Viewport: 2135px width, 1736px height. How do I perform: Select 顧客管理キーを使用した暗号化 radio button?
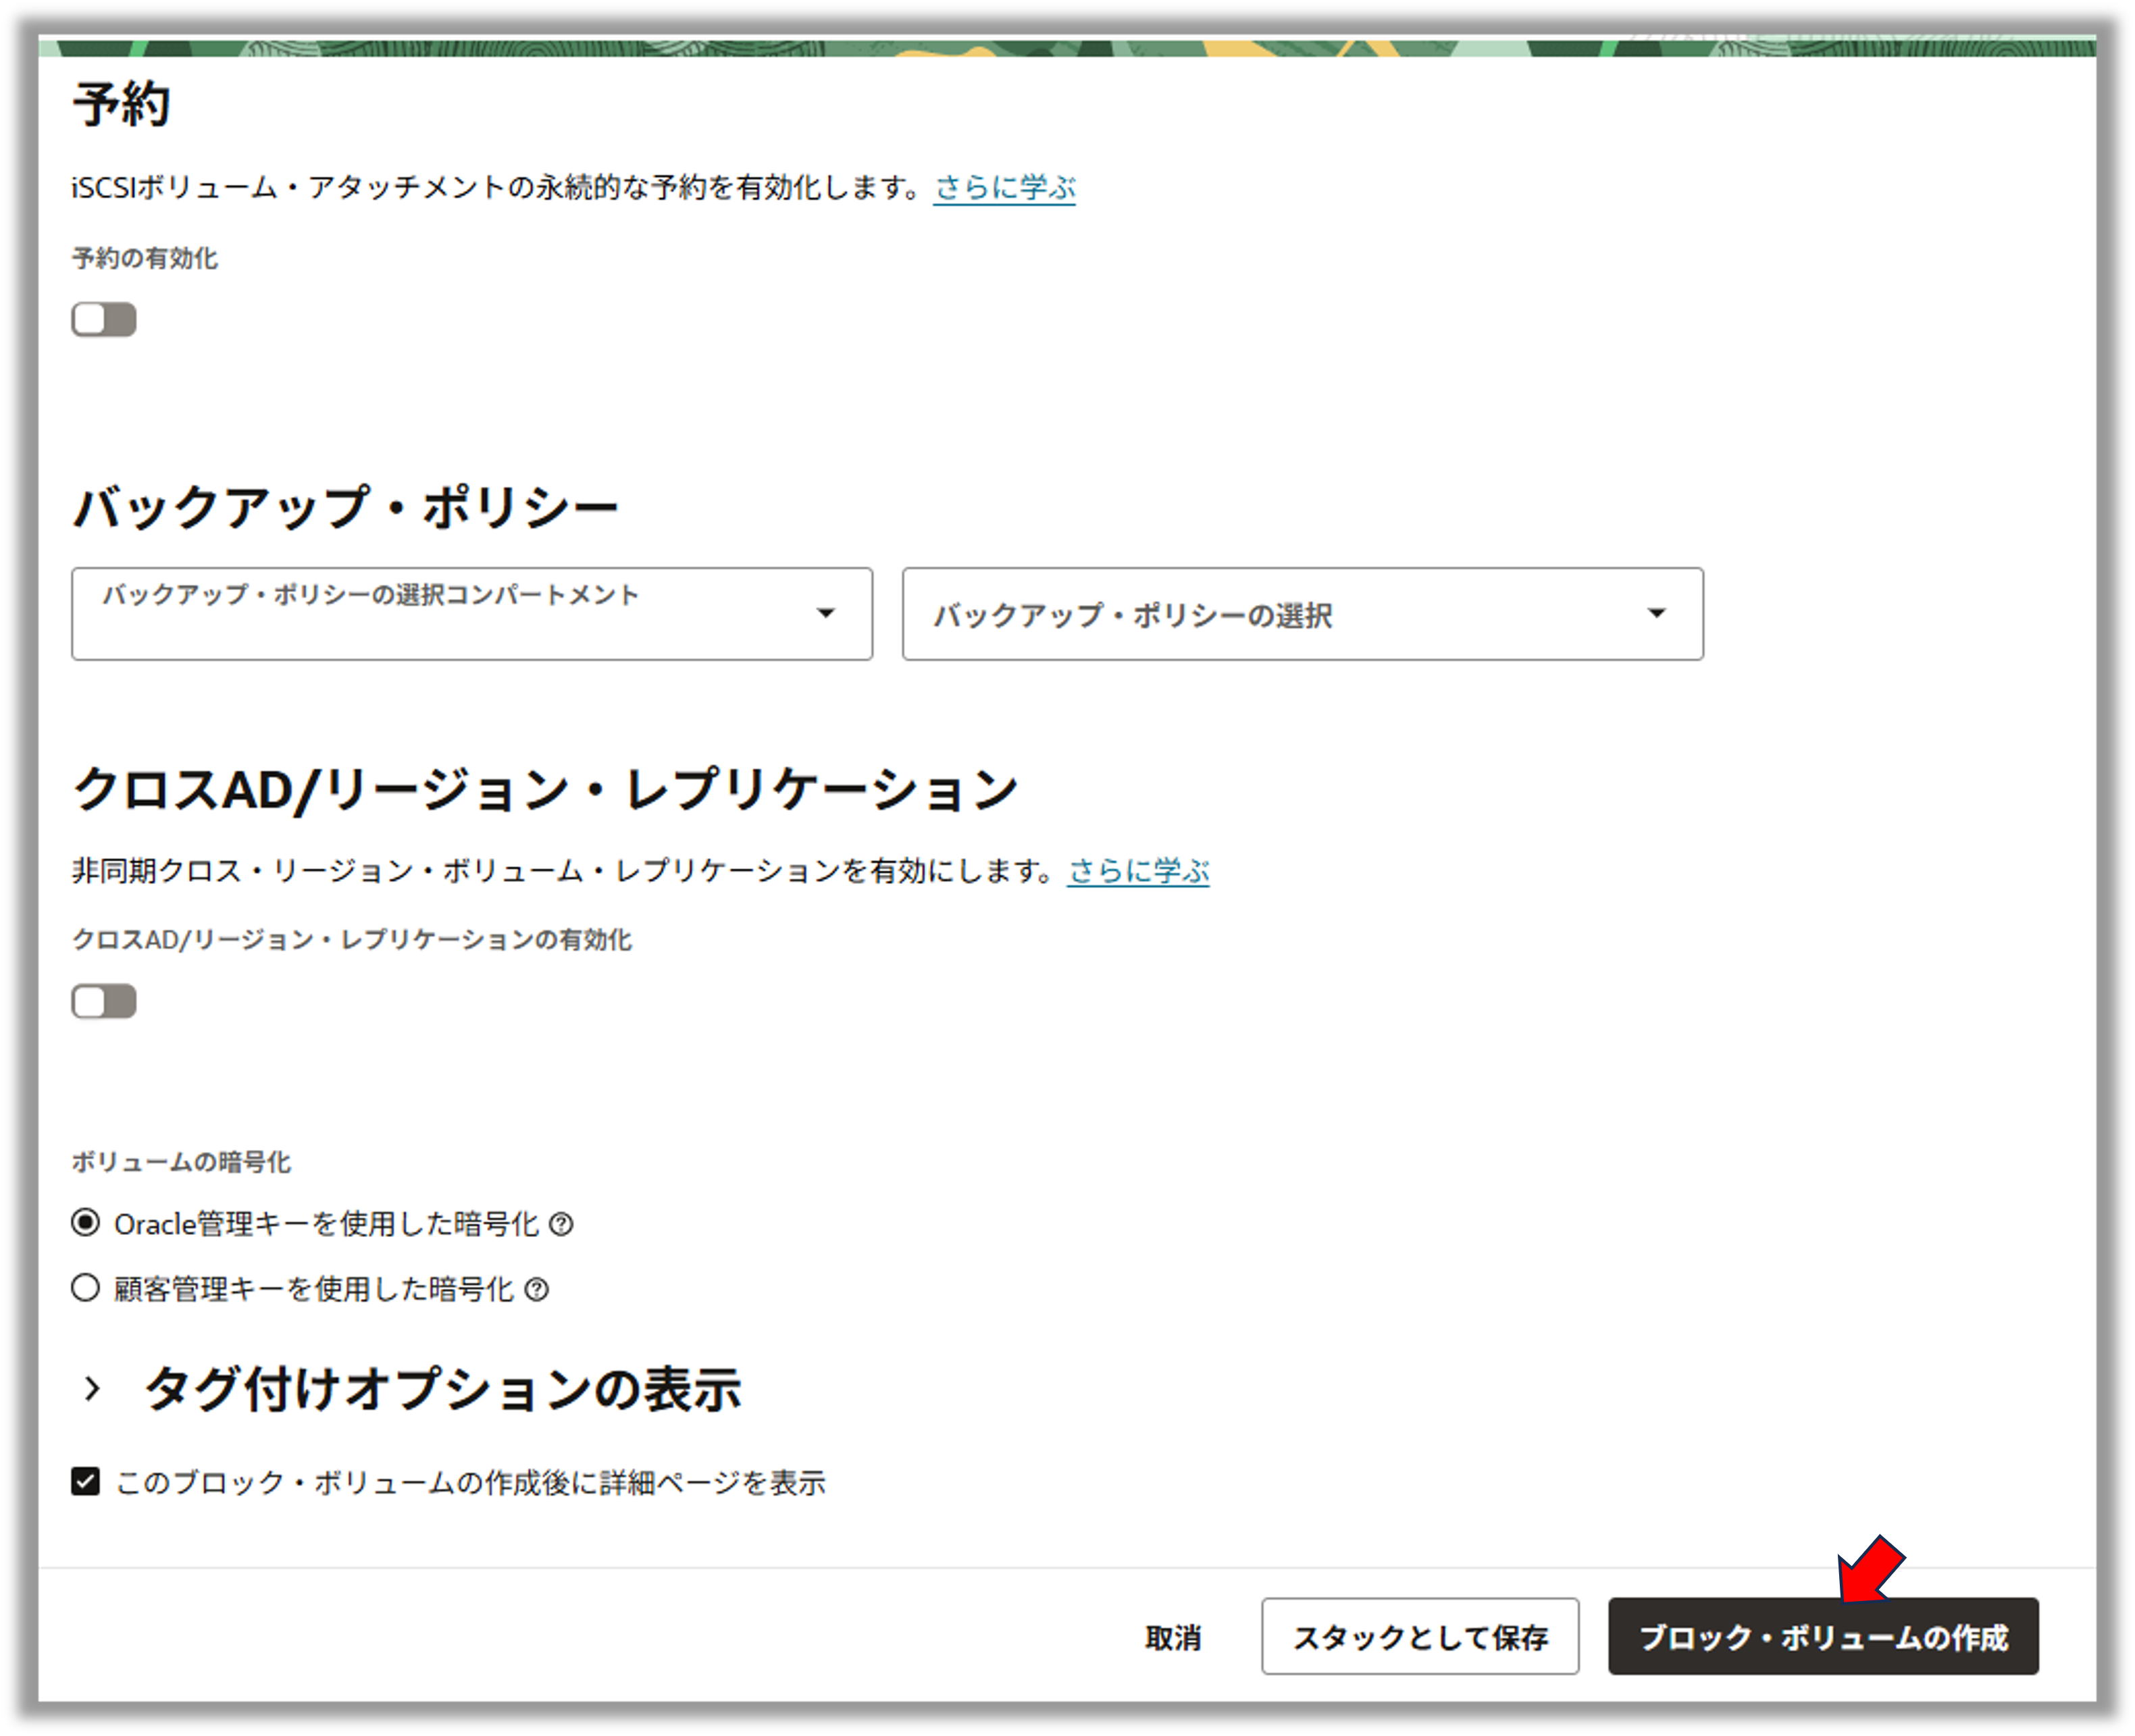coord(86,1288)
